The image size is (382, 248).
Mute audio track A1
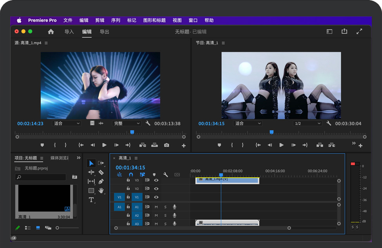tap(156, 207)
